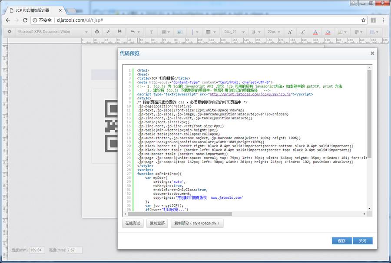Click the 在线测试 button
391x263 pixels.
[x=133, y=223]
